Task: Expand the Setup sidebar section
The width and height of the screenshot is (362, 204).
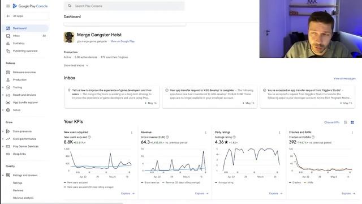Action: click(x=3, y=110)
